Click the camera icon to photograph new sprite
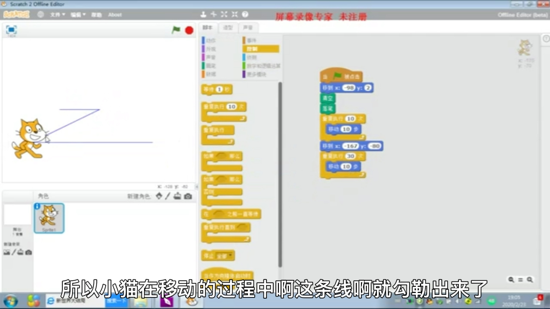This screenshot has width=550, height=309. pos(188,197)
